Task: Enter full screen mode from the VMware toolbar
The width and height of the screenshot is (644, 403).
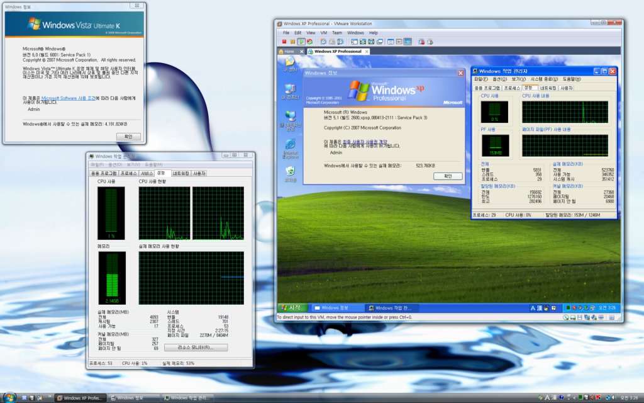Action: [x=371, y=42]
